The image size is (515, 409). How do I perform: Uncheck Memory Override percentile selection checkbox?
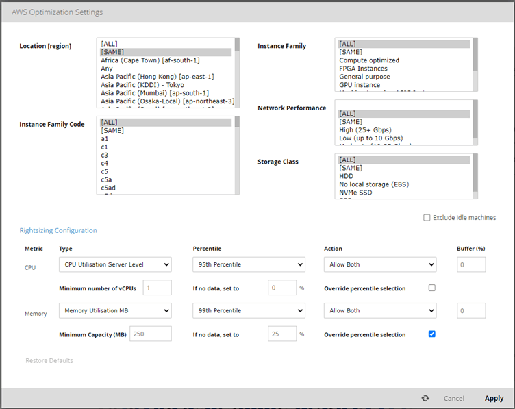(431, 334)
